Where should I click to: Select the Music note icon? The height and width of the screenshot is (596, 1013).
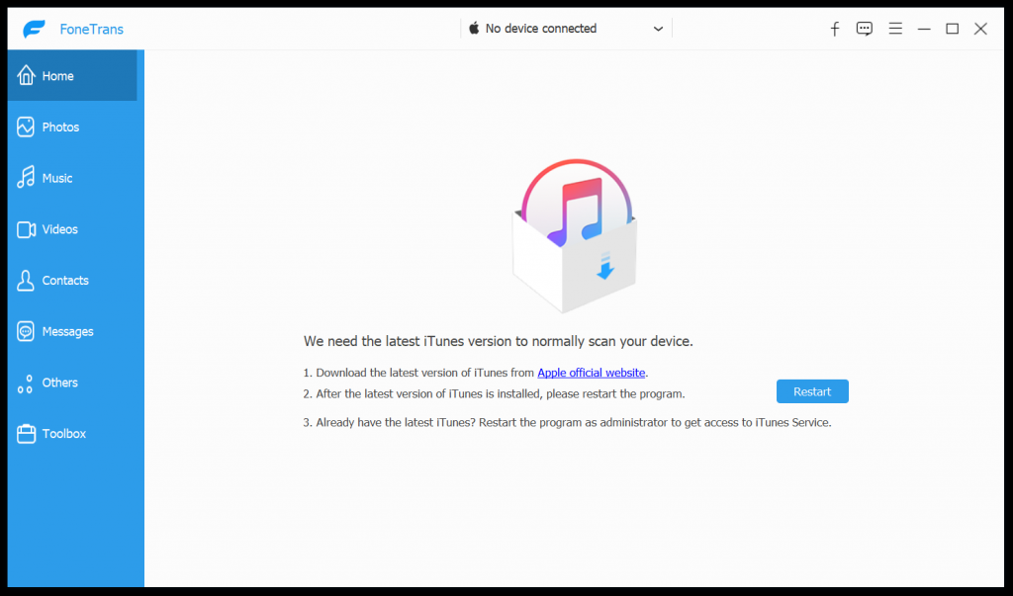coord(26,178)
